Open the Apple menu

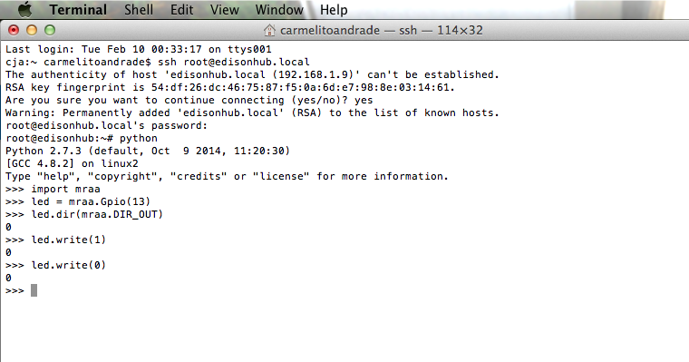24,9
